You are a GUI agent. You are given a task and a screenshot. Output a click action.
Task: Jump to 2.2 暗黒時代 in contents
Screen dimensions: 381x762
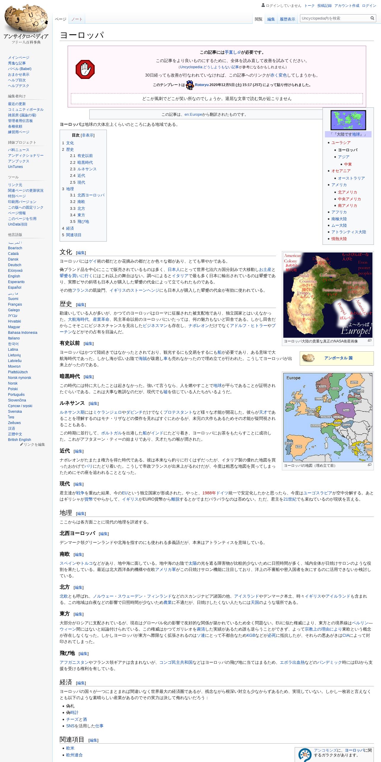(81, 163)
